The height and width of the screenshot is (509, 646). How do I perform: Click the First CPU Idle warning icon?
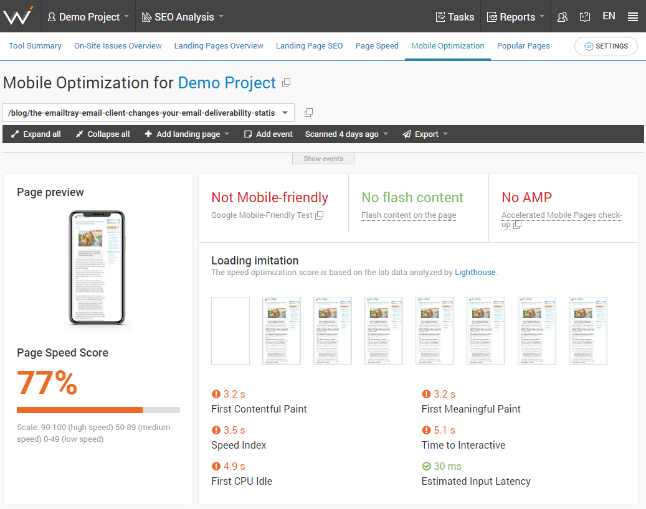[x=216, y=466]
